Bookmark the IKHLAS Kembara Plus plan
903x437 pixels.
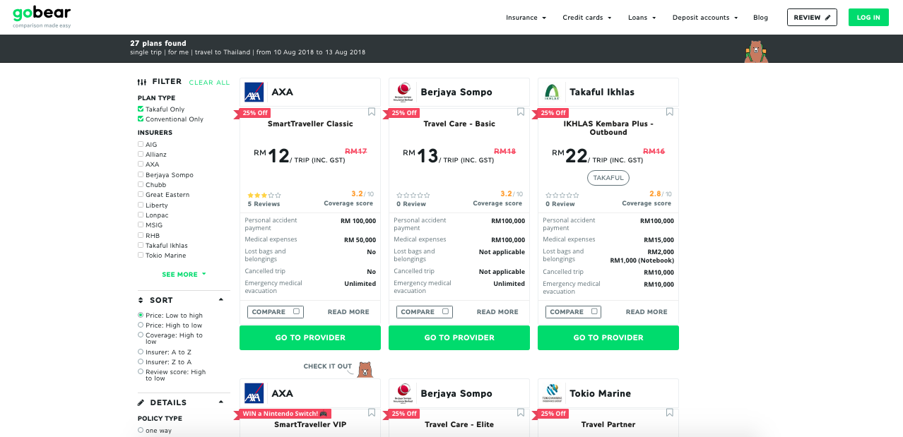[x=669, y=112]
